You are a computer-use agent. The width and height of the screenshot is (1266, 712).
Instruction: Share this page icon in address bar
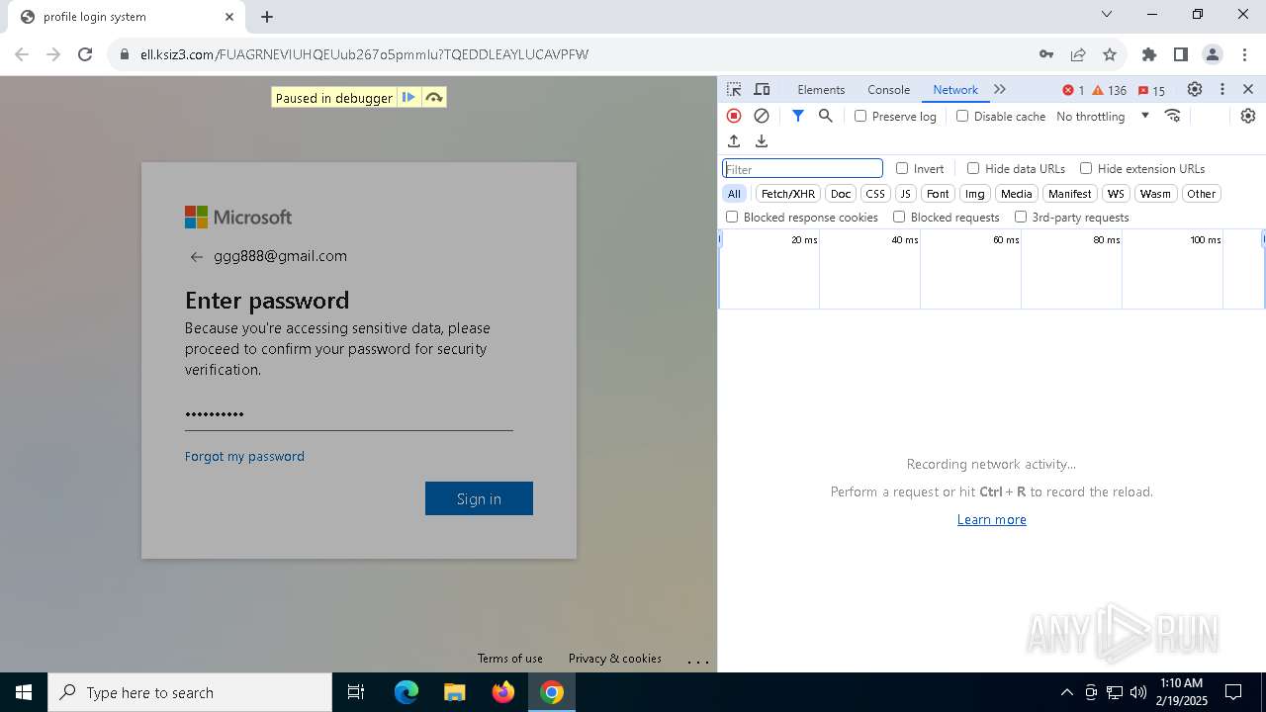pyautogui.click(x=1078, y=54)
